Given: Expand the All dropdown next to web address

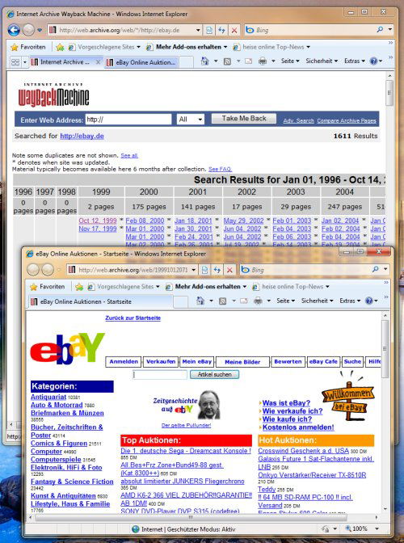Looking at the screenshot, I should pos(190,120).
